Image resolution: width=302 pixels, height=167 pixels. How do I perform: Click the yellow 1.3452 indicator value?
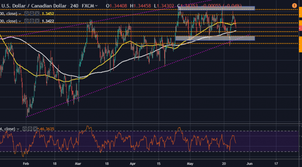(x=48, y=14)
